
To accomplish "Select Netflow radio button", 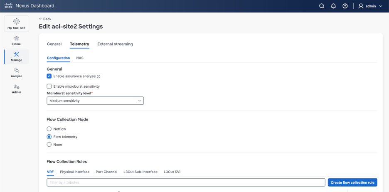I will 49,129.
